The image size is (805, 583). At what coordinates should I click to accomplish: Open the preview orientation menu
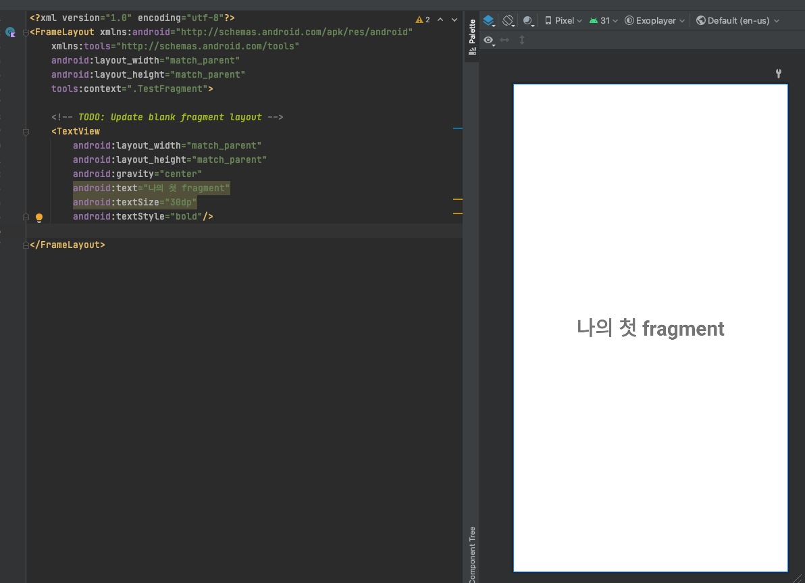[509, 20]
